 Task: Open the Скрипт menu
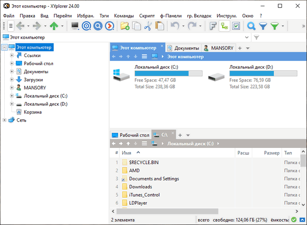[x=147, y=16]
